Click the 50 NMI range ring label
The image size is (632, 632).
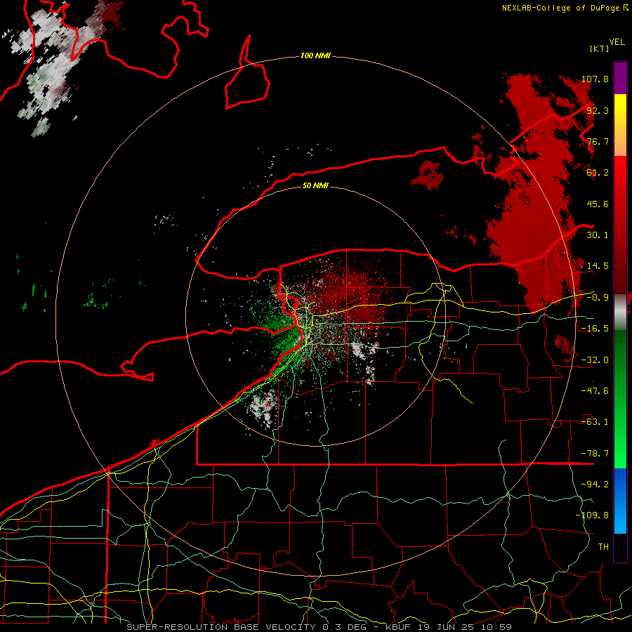[315, 185]
